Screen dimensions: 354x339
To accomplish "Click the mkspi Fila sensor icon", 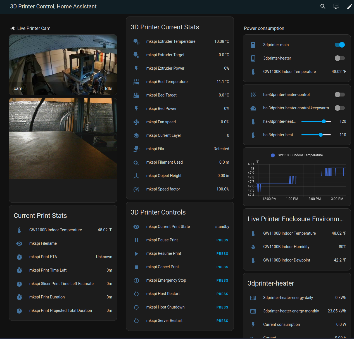I will (136, 149).
